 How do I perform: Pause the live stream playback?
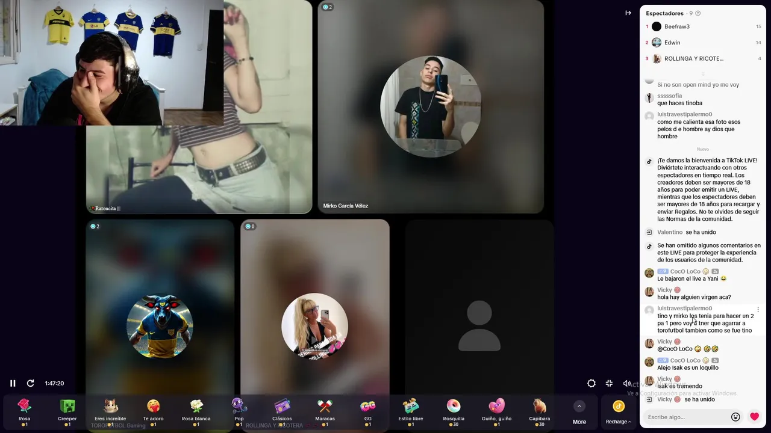[13, 383]
